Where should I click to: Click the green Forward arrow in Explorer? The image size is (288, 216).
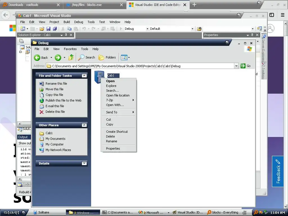click(58, 58)
